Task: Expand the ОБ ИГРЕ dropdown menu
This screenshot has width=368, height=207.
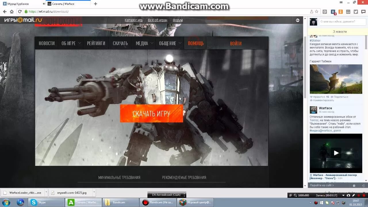Action: [x=80, y=43]
